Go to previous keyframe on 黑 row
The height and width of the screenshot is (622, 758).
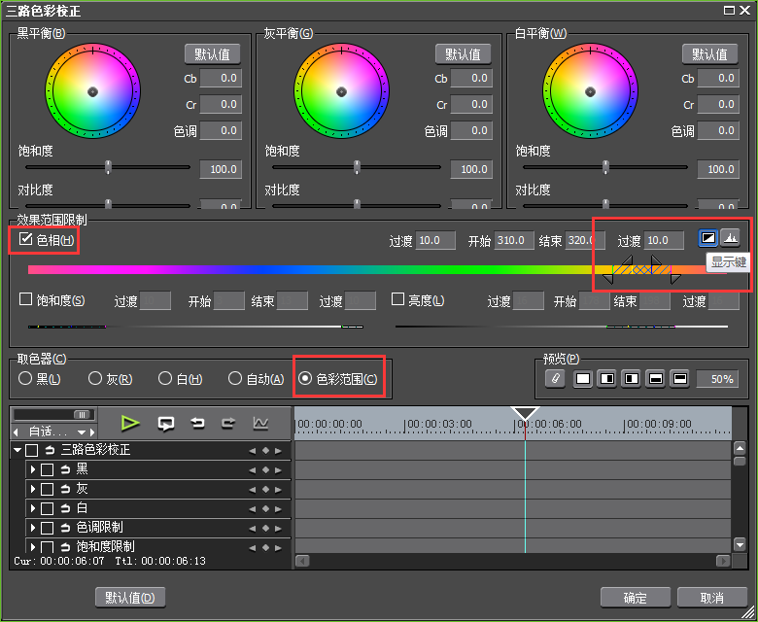pos(252,470)
